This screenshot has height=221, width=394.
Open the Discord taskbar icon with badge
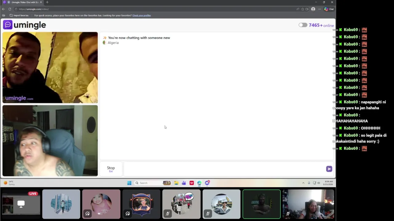pos(207,183)
